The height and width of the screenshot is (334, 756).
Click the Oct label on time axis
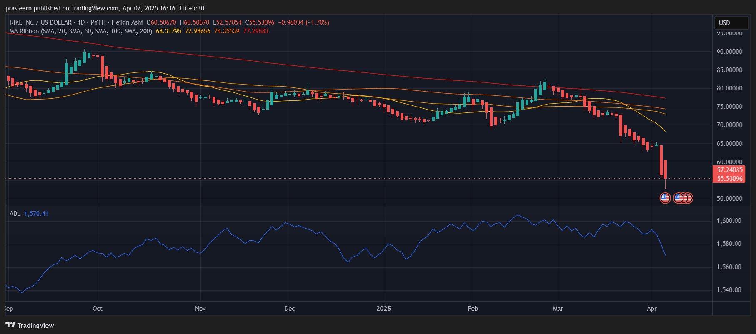click(x=97, y=309)
